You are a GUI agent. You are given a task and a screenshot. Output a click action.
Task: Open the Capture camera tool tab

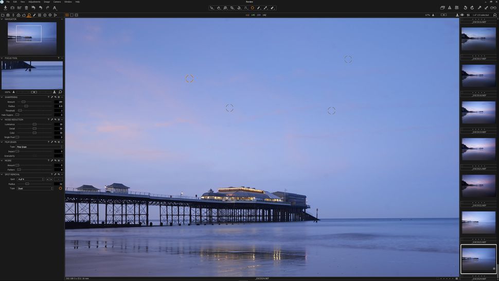click(8, 15)
